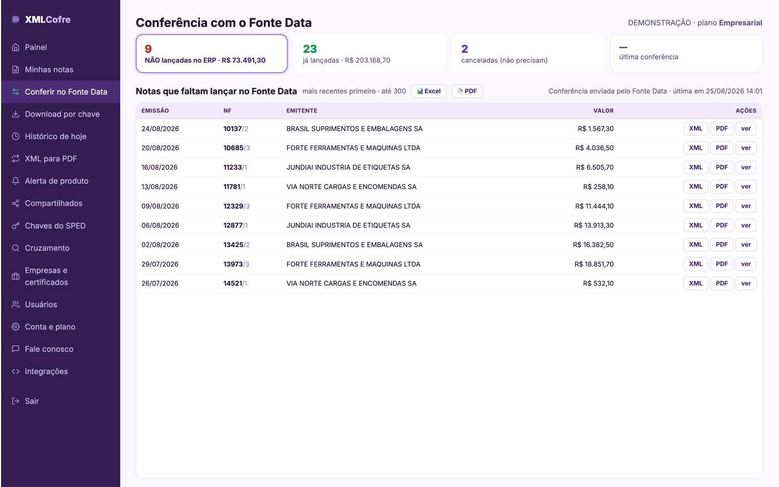
Task: Click value R$ 258,10
Action: 599,186
